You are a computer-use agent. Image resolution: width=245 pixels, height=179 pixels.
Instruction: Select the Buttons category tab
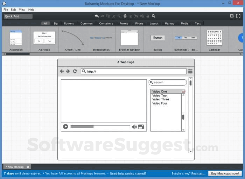click(69, 24)
